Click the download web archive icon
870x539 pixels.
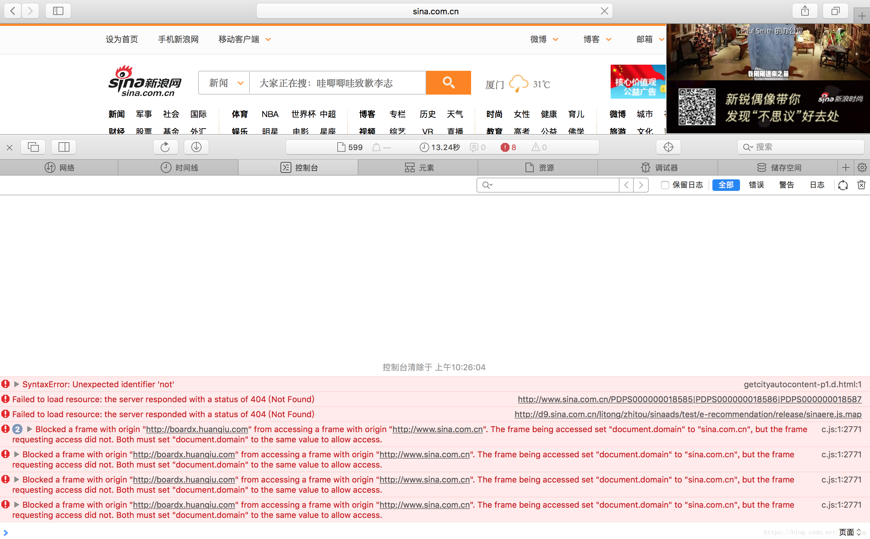point(196,147)
